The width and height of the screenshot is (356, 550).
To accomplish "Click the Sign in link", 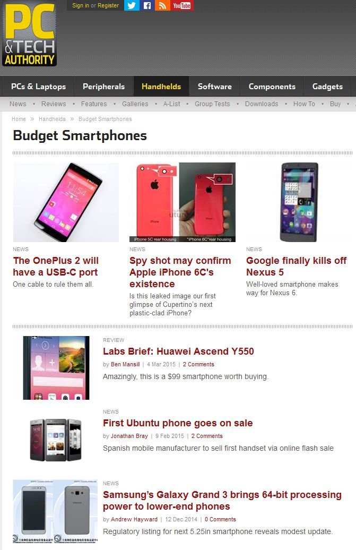I will coord(81,5).
